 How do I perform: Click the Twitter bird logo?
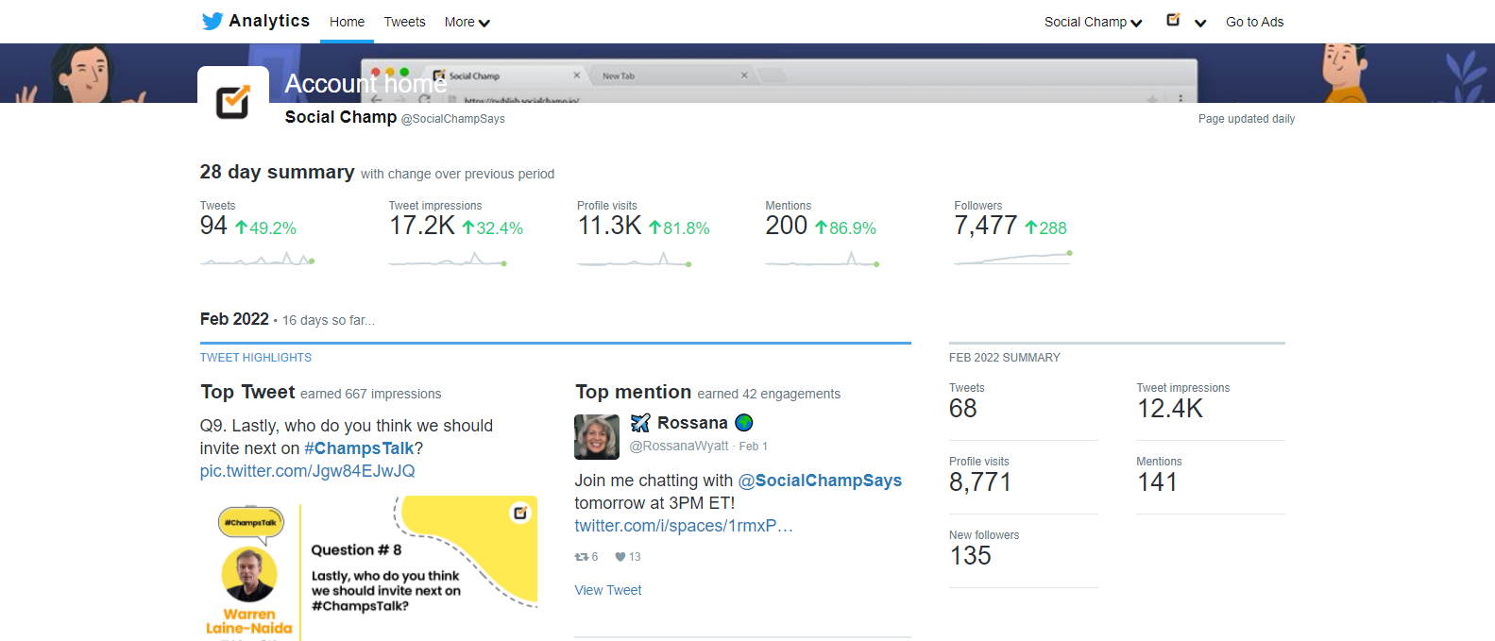click(x=212, y=21)
